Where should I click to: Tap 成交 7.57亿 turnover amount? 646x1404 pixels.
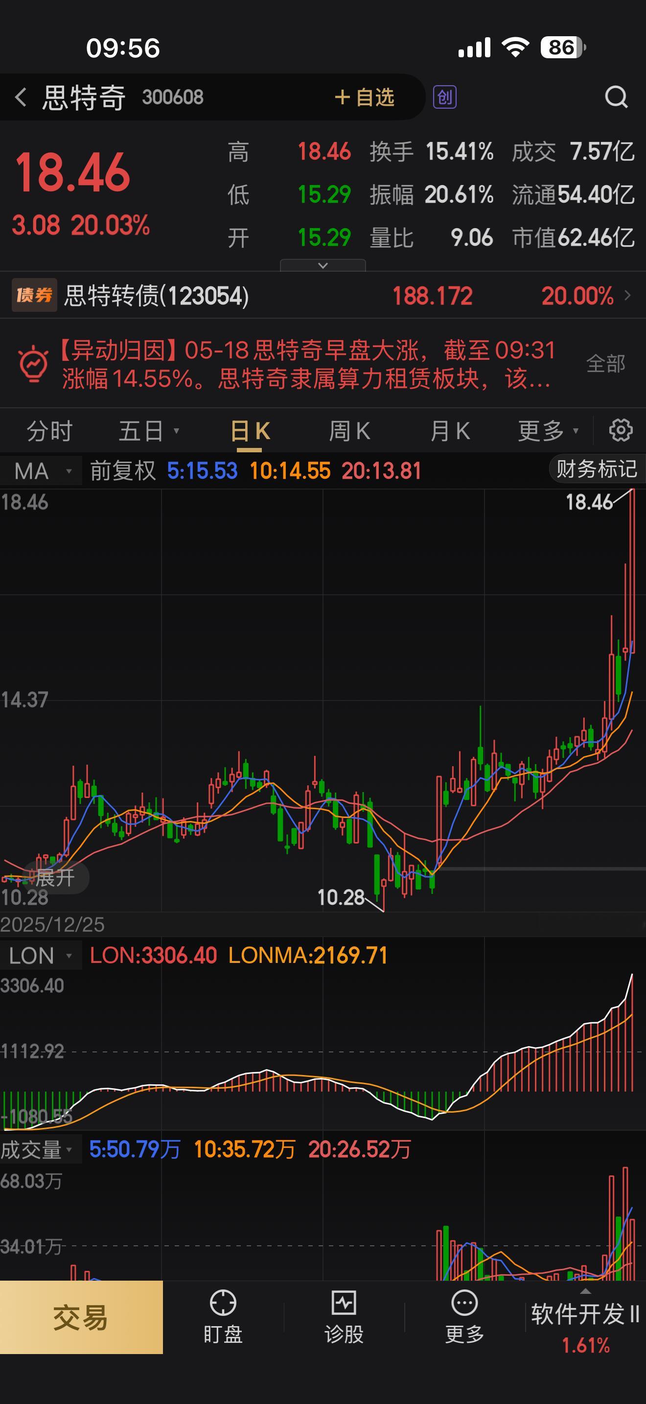(573, 152)
